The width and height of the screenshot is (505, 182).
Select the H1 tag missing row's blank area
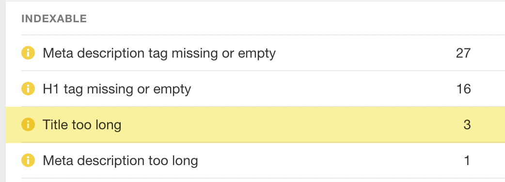coord(322,89)
